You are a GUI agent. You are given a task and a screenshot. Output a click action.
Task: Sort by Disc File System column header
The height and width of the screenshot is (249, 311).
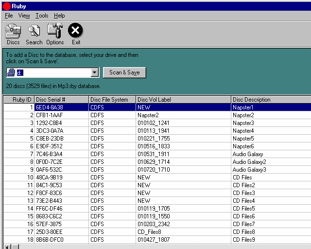click(x=112, y=100)
